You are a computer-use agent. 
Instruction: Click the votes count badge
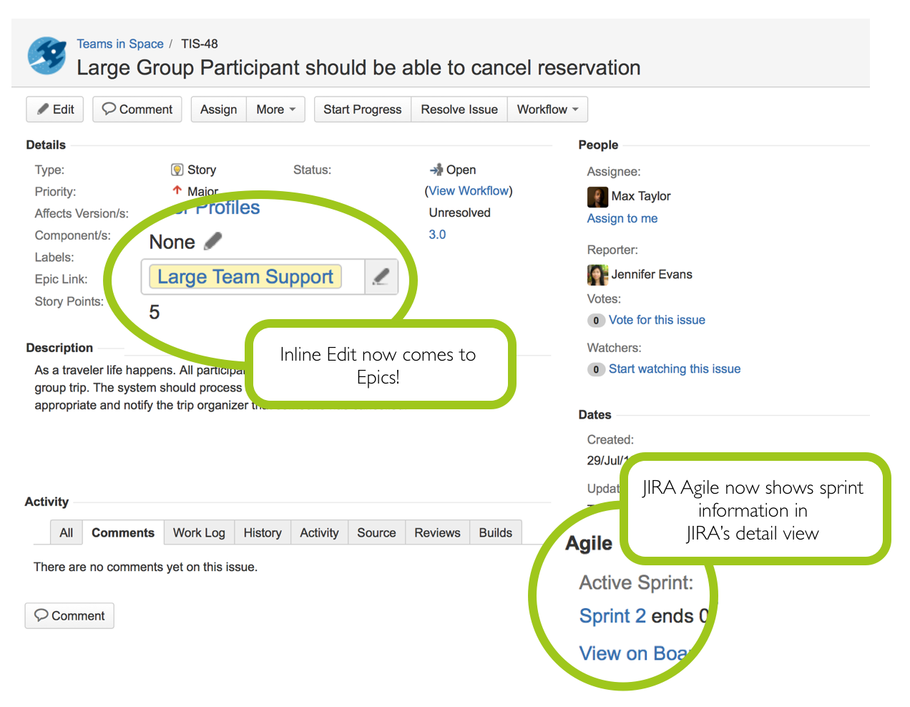[596, 321]
